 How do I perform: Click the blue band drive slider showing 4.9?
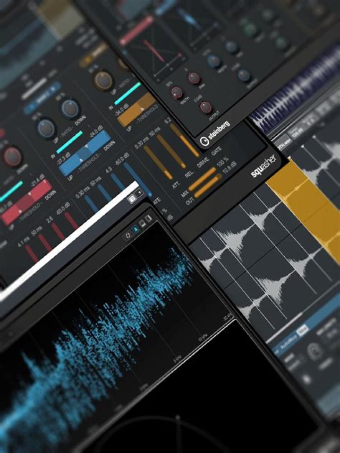[119, 182]
